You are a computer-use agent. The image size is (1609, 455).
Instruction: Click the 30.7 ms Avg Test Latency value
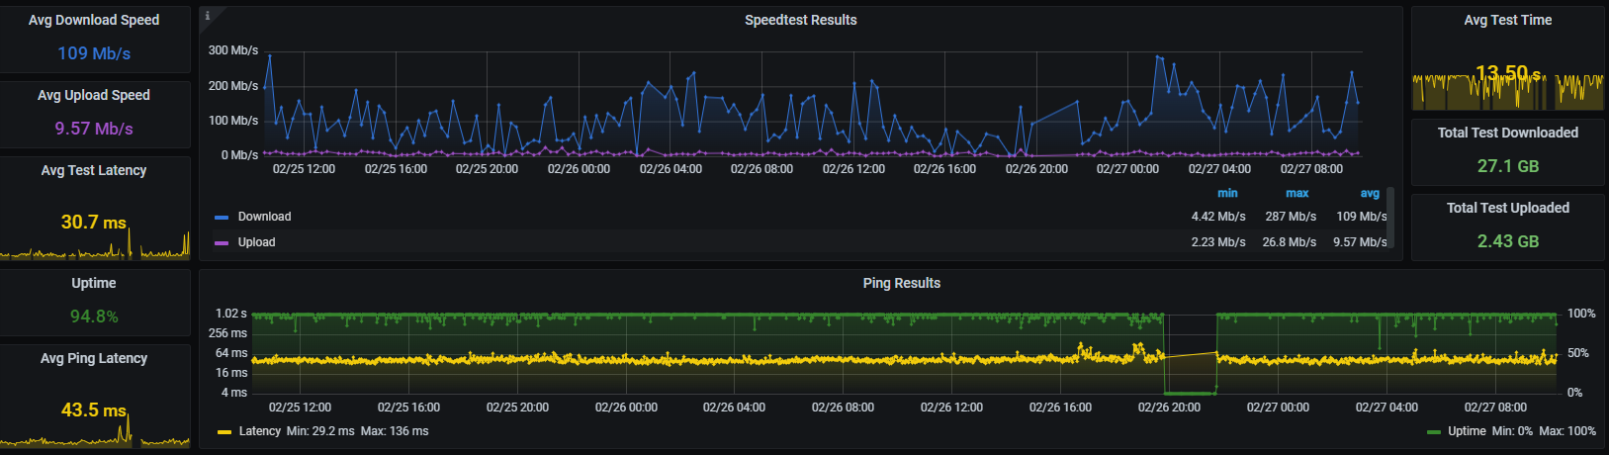(94, 223)
